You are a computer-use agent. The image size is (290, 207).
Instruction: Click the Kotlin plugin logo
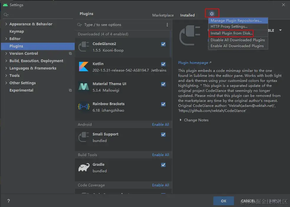click(x=84, y=67)
